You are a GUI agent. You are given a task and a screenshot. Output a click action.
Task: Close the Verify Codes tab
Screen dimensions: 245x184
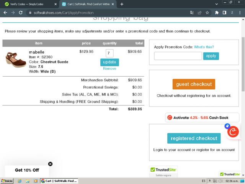(56, 4)
